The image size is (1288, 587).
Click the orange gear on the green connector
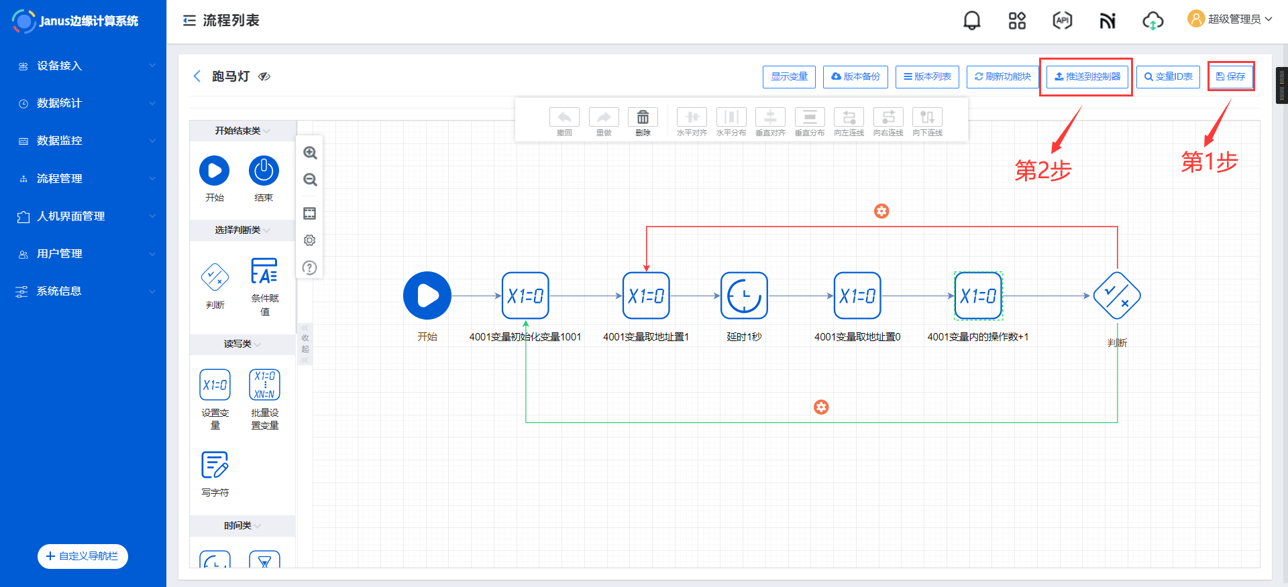coord(821,407)
